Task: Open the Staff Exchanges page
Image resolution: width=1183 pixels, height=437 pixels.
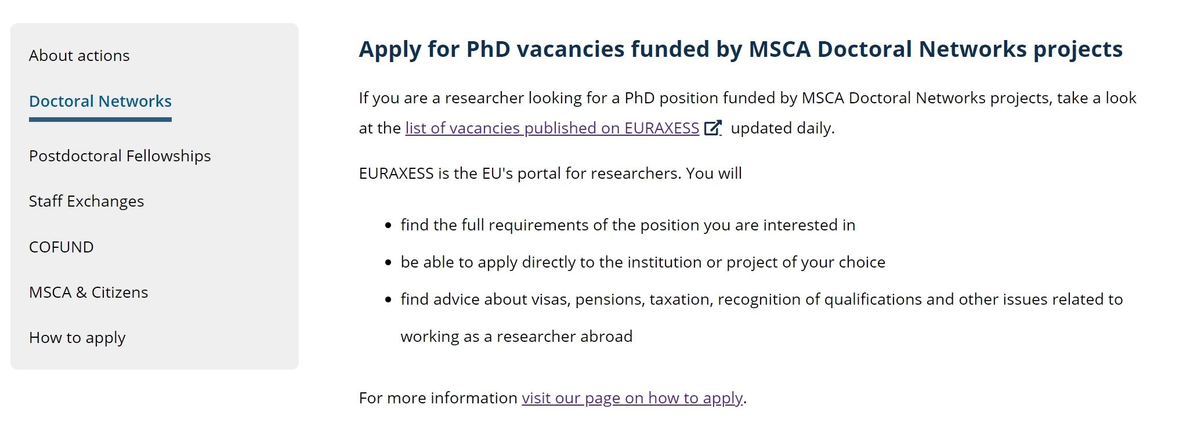Action: 86,201
